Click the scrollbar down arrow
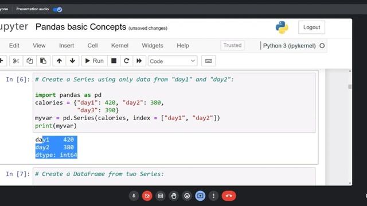This screenshot has height=206, width=367. tap(350, 183)
